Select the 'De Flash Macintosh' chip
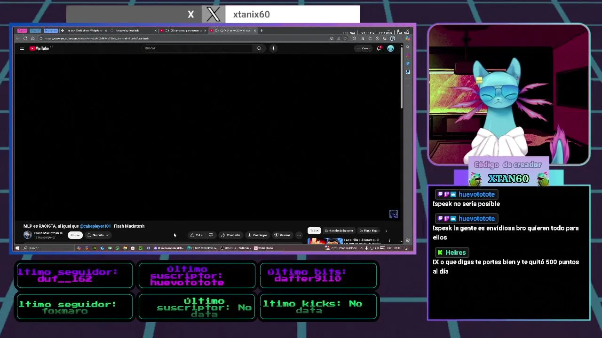 point(369,230)
